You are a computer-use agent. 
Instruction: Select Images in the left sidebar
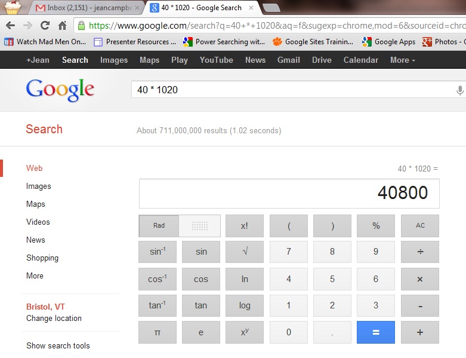click(x=39, y=186)
